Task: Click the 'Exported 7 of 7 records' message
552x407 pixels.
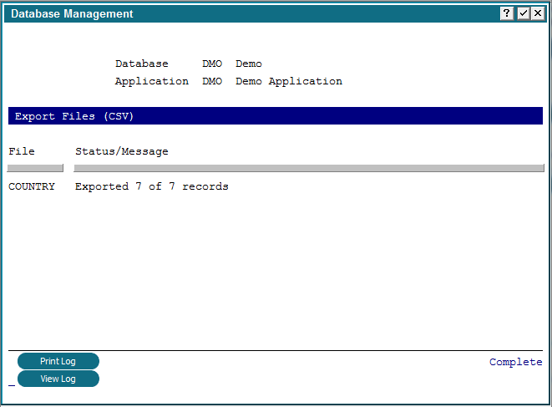Action: (x=152, y=186)
